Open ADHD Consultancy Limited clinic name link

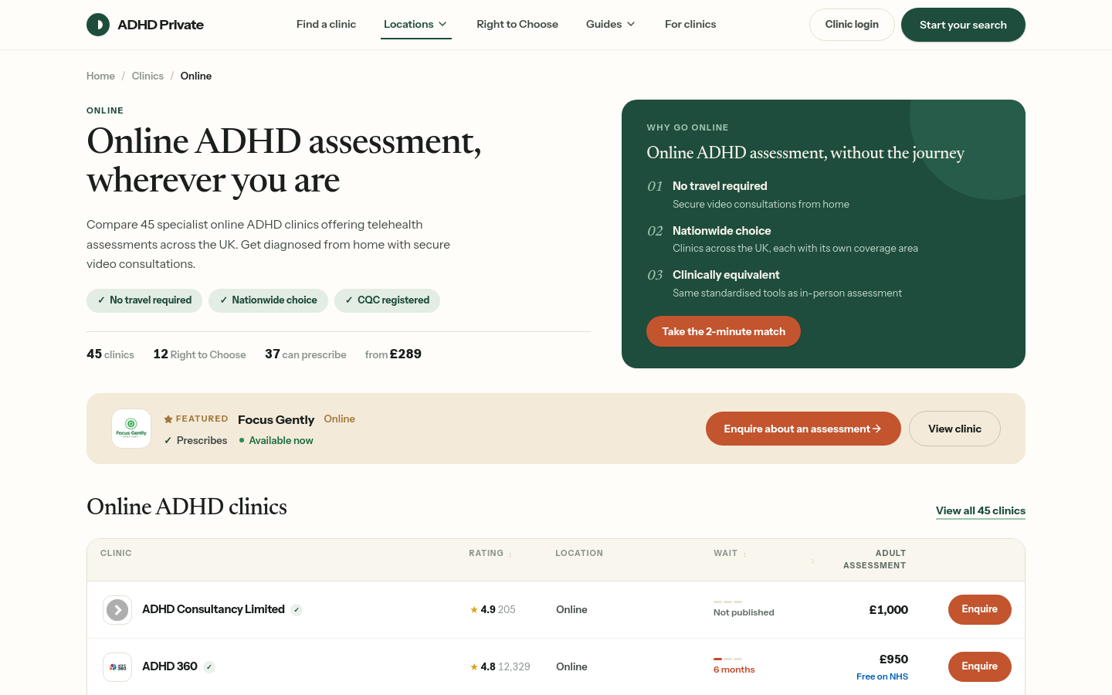click(x=213, y=609)
